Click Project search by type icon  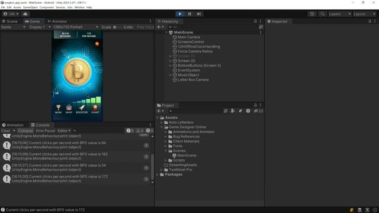coord(233,111)
